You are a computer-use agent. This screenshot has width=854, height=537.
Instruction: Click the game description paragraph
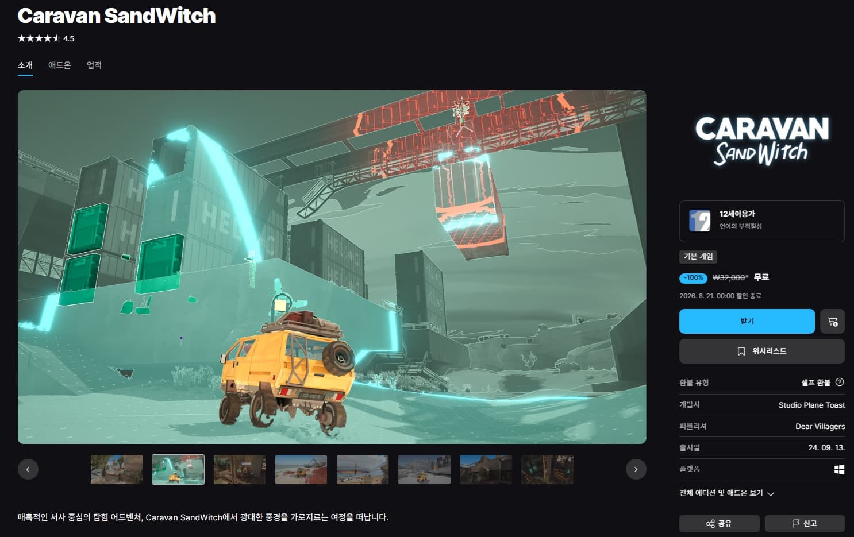[x=203, y=517]
